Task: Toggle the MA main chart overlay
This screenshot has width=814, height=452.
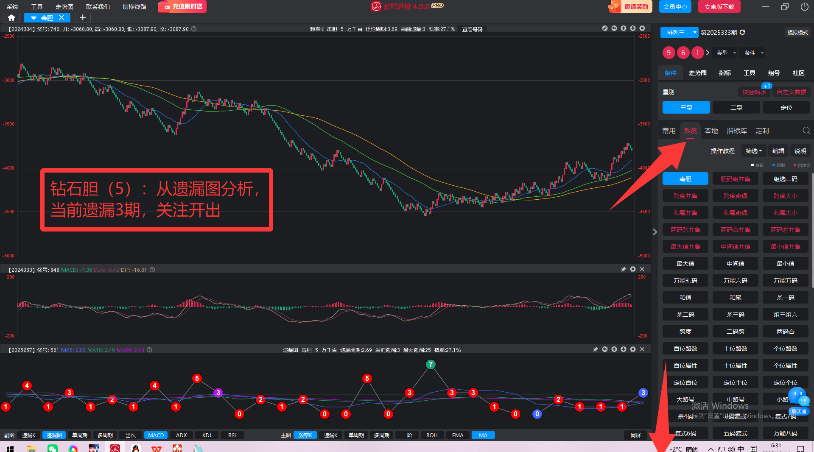Action: tap(483, 435)
